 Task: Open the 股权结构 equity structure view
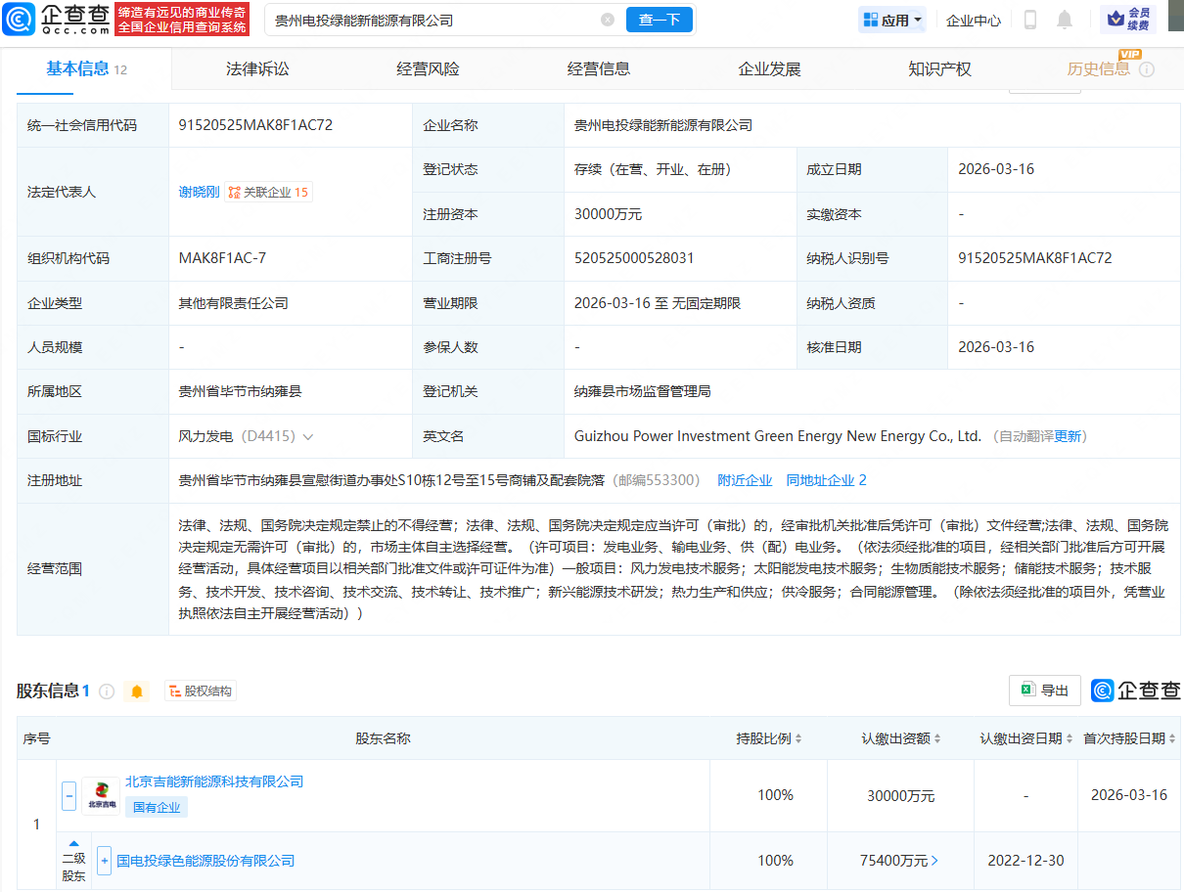[201, 691]
